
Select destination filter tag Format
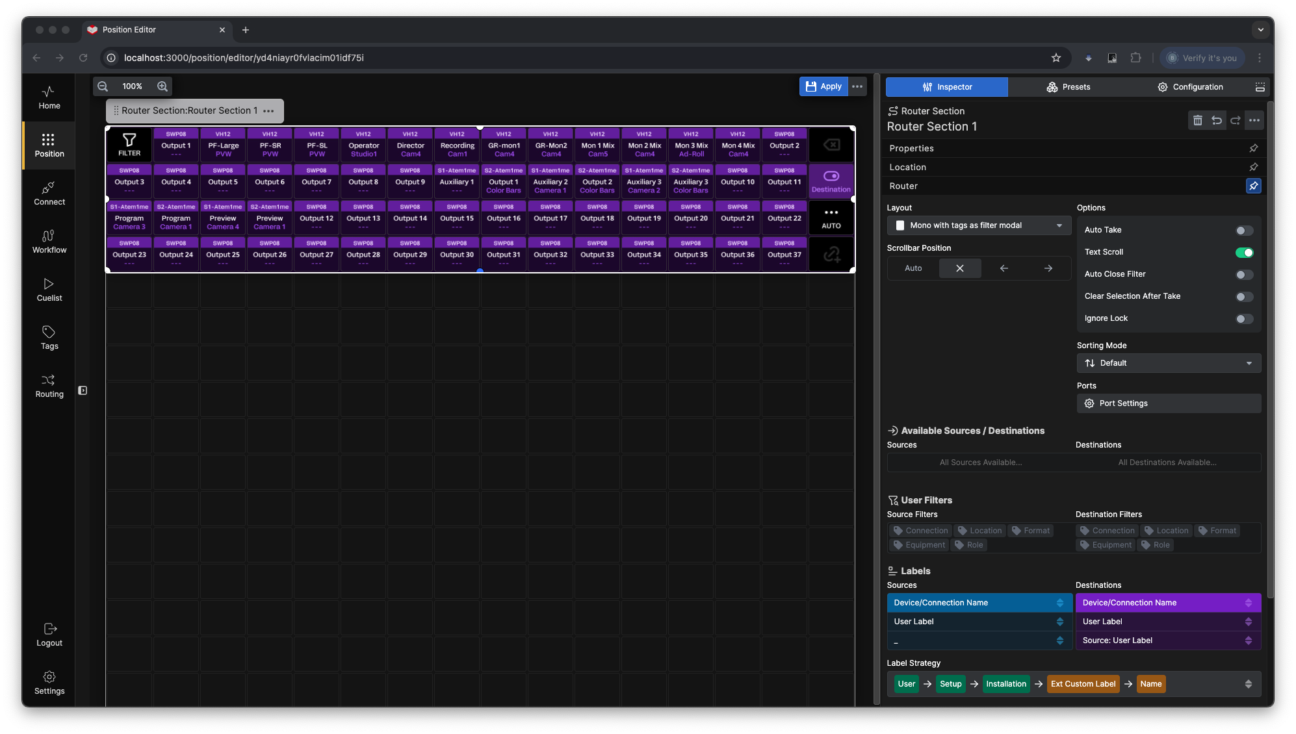click(1217, 531)
